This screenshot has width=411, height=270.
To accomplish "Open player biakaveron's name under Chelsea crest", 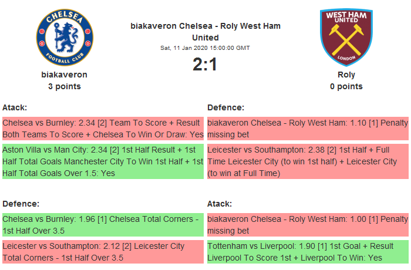I will point(65,75).
